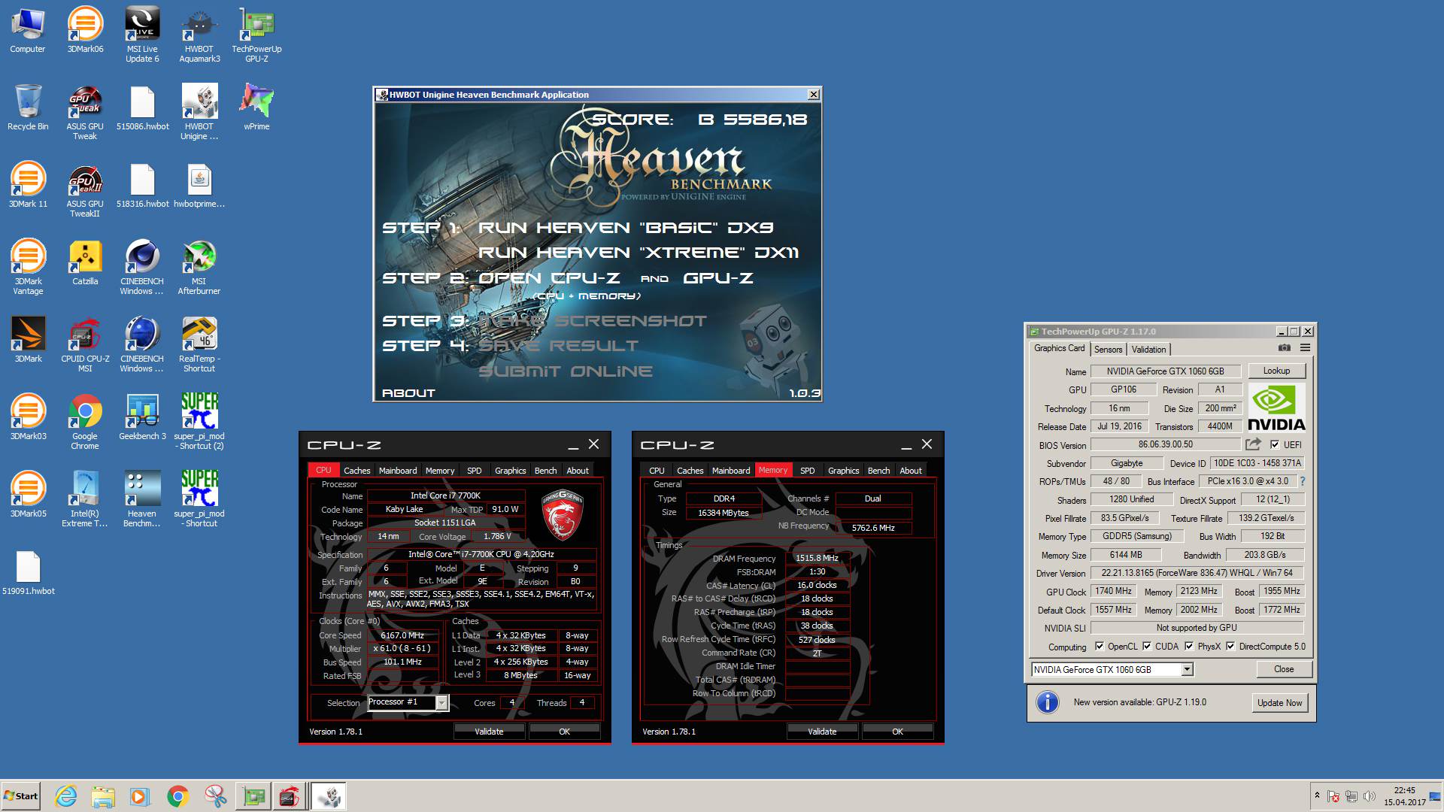1444x812 pixels.
Task: Open SPD tab in right CPU-Z window
Action: (x=807, y=471)
